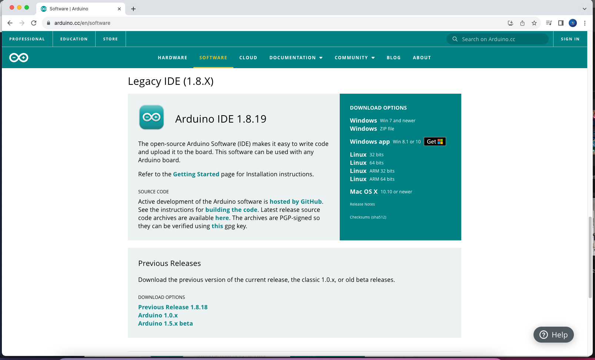Screen dimensions: 595x360
Task: Open the Arduino 1.5.x beta link
Action: (x=165, y=323)
